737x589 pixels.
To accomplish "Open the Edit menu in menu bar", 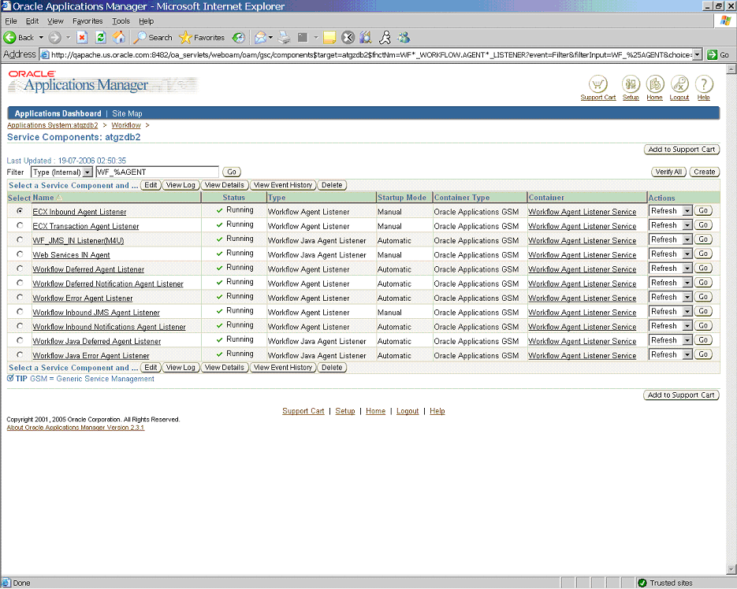I will click(x=32, y=21).
